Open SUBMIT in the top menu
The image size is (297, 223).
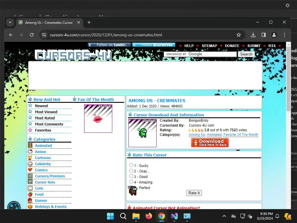254,46
